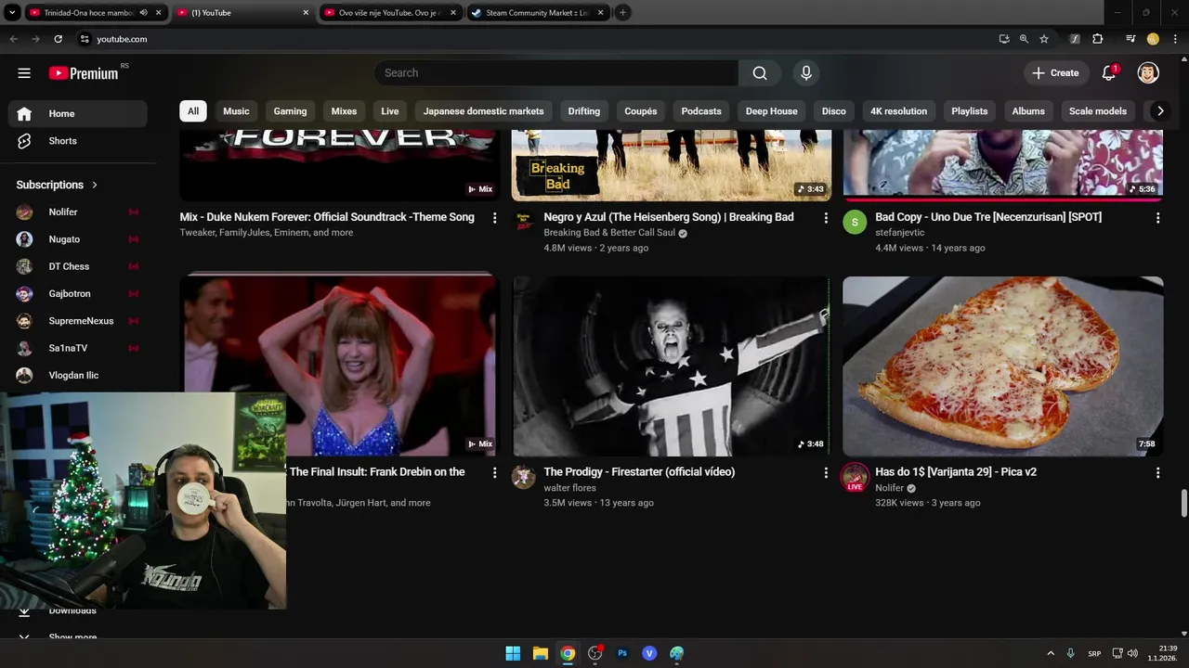Open Photoshop from taskbar
1189x668 pixels.
point(622,653)
